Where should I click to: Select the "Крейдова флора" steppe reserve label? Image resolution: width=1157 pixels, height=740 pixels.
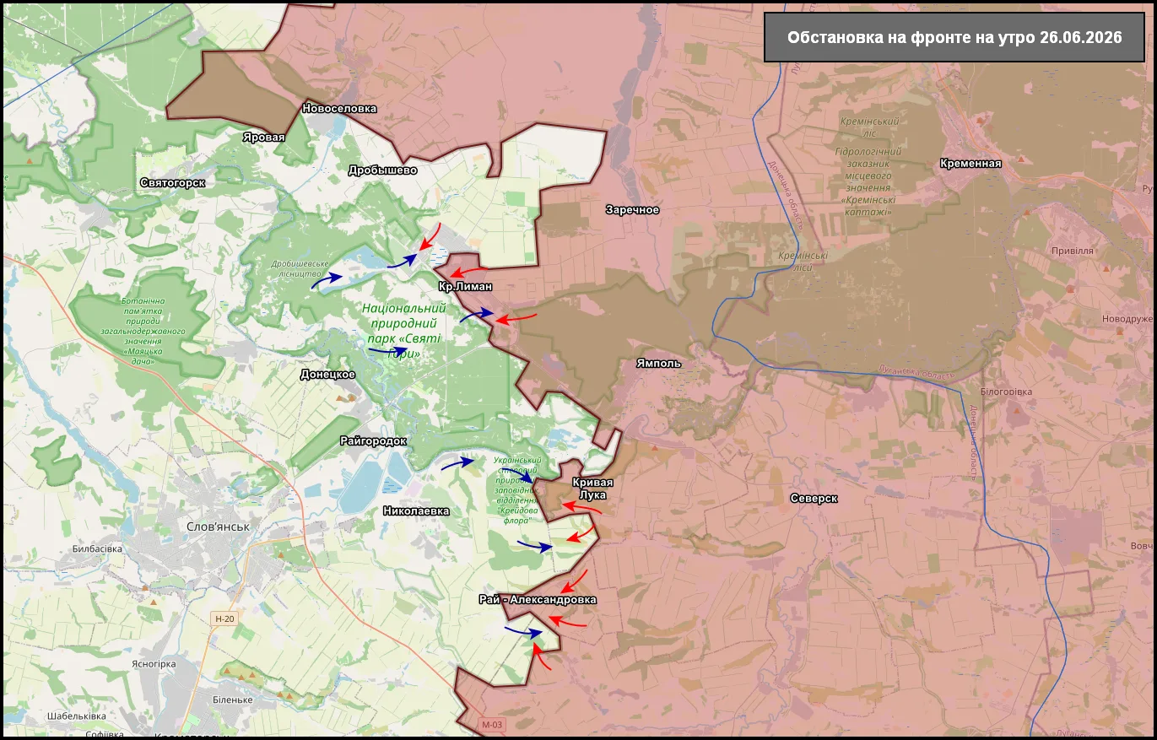(516, 490)
